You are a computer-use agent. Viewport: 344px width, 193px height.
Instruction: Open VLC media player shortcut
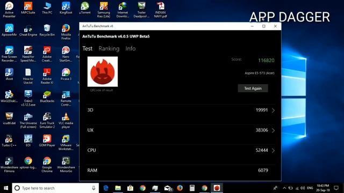pos(66,120)
